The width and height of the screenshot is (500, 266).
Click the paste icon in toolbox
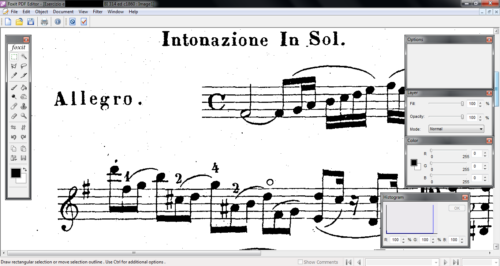pos(23,149)
